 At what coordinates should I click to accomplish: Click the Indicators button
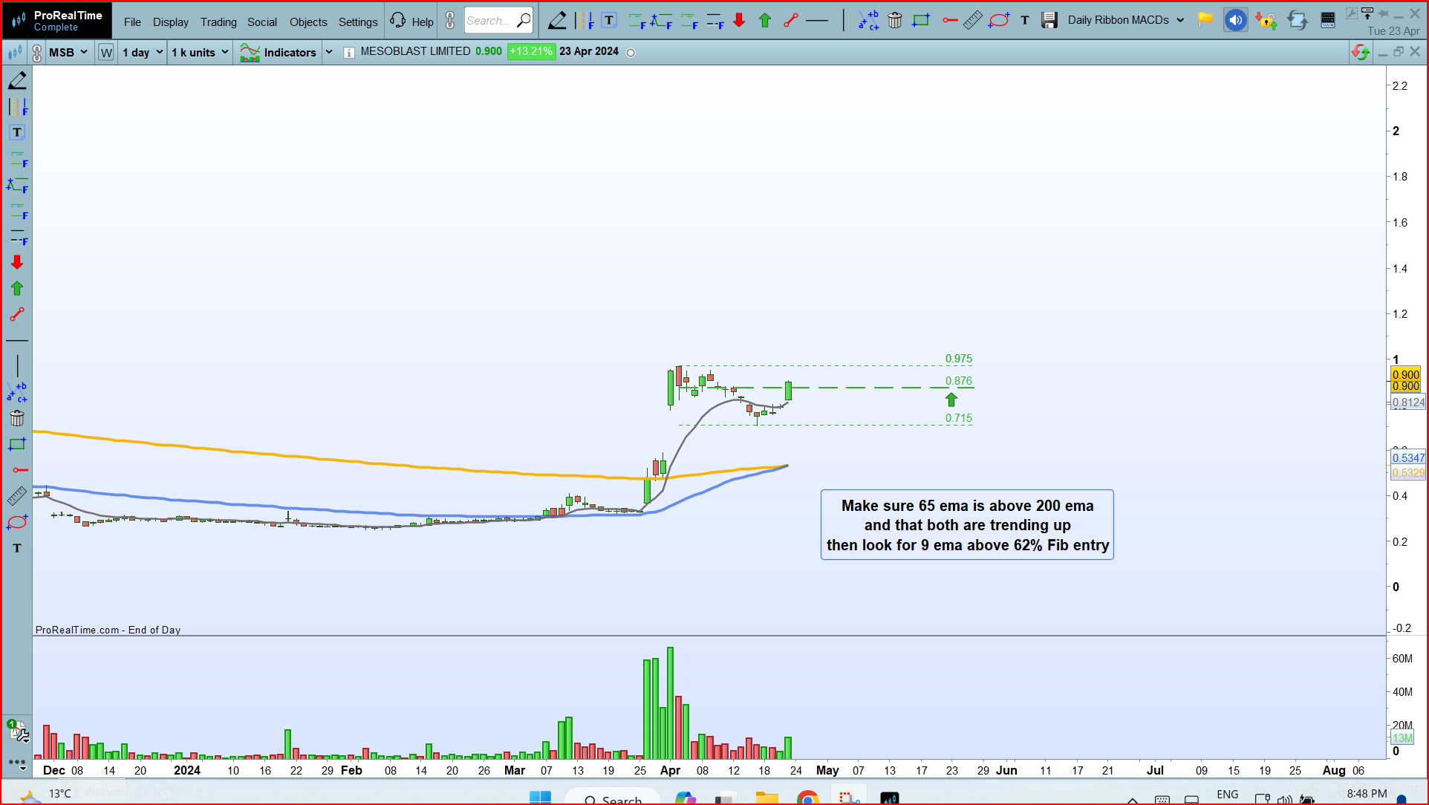click(278, 53)
